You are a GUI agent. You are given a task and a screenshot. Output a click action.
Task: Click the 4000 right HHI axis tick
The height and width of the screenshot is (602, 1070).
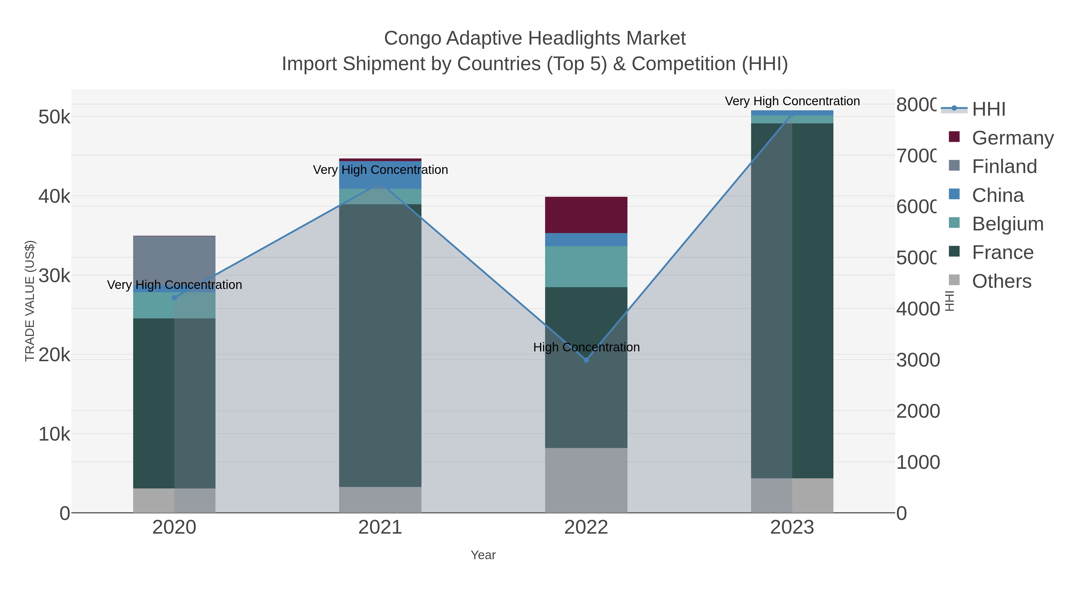click(x=918, y=309)
